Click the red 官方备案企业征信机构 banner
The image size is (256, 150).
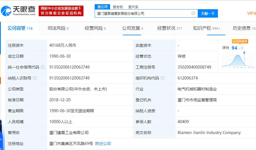pos(61,11)
